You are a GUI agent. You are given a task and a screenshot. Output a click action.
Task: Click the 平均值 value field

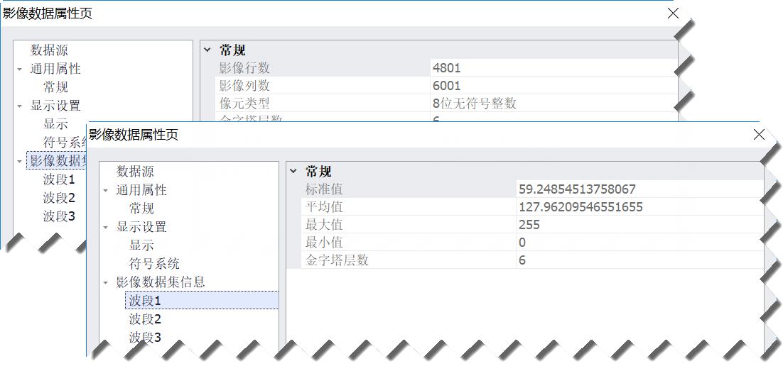[580, 207]
